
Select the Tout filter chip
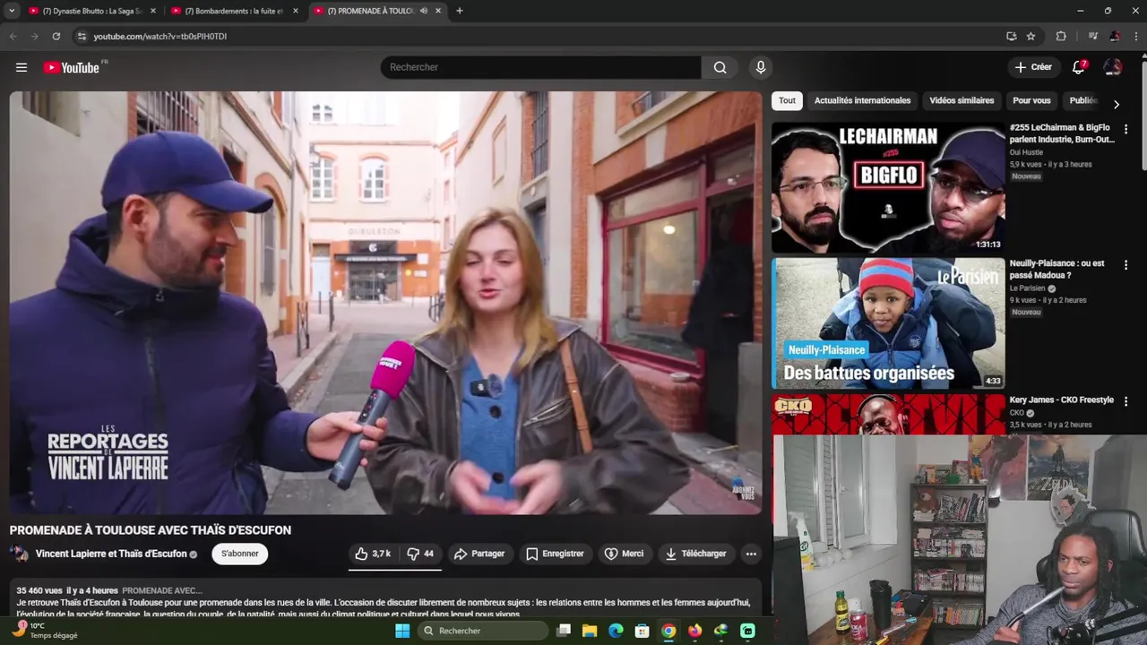[787, 100]
